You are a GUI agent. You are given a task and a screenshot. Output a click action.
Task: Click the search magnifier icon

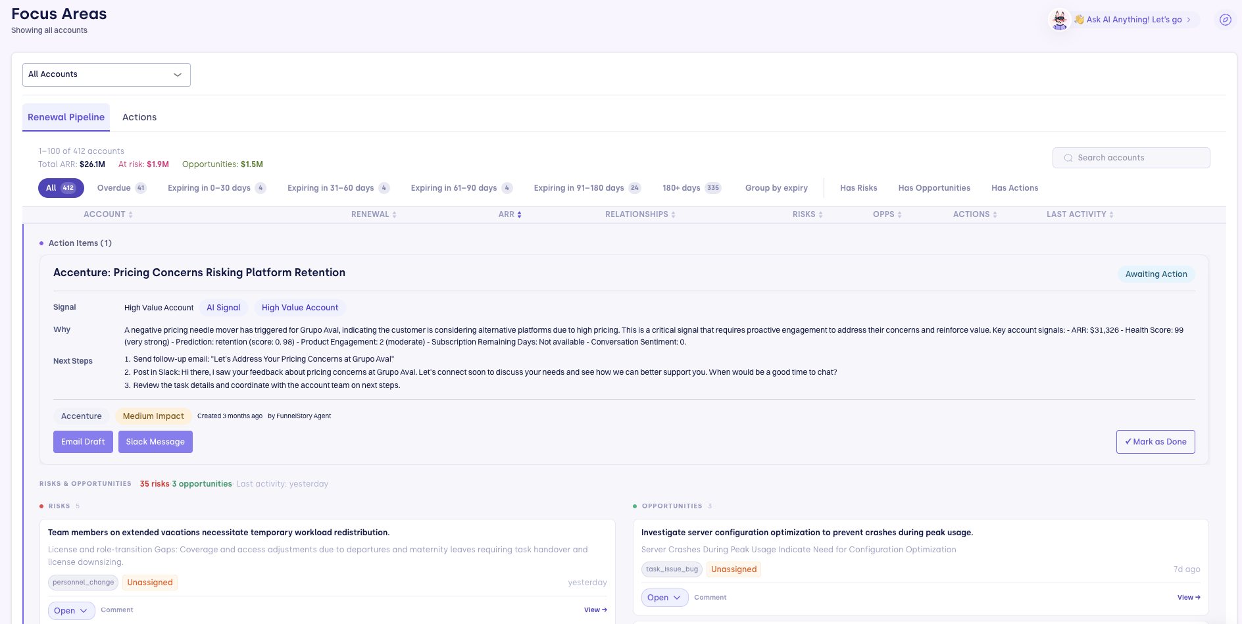[1068, 158]
